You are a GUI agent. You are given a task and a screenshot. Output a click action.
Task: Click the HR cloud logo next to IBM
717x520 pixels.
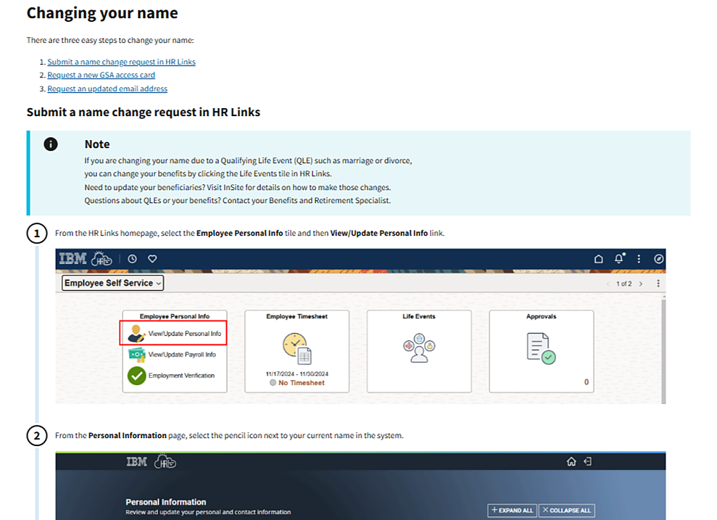[x=101, y=259]
